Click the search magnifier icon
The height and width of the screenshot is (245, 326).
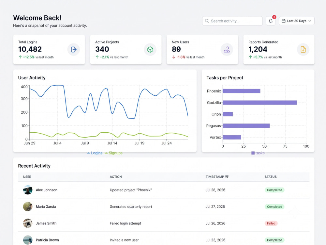207,21
